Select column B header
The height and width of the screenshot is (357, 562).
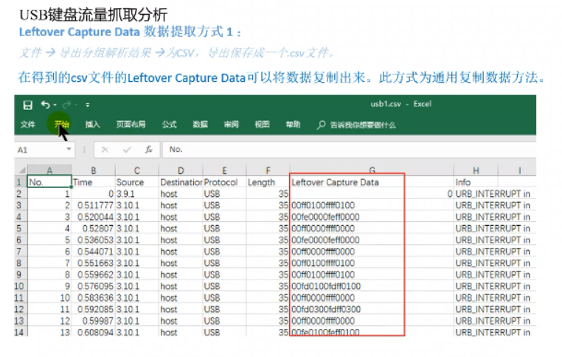click(x=93, y=170)
